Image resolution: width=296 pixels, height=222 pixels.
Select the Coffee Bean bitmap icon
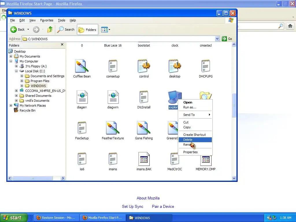tap(82, 66)
